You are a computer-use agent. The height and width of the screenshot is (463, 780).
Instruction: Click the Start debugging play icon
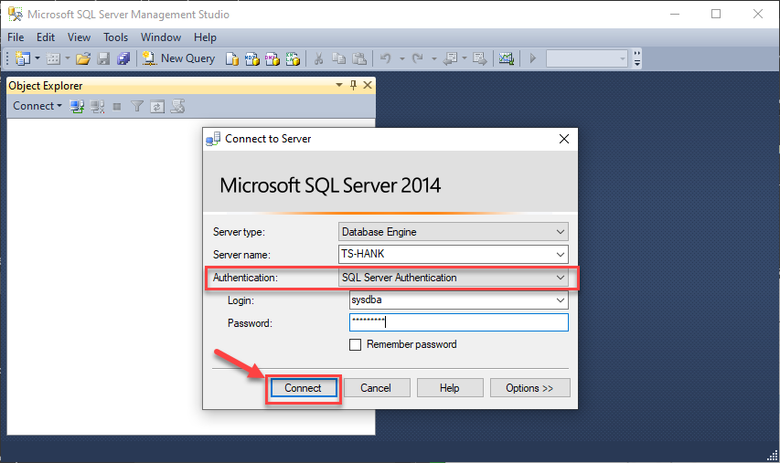(x=533, y=58)
